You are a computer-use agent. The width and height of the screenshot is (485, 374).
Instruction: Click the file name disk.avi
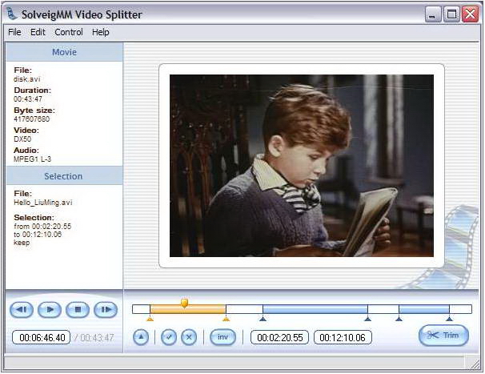coord(27,79)
